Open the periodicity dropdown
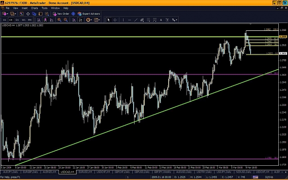This screenshot has width=288, height=180. [97, 20]
